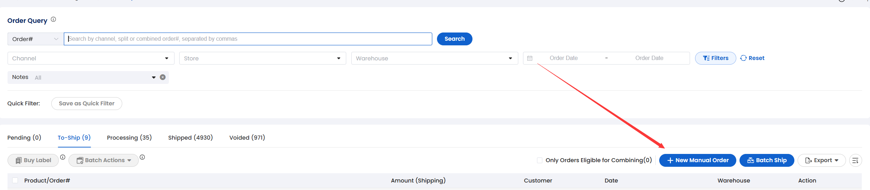Viewport: 870px width, 190px height.
Task: Create a New Manual Order
Action: [698, 160]
